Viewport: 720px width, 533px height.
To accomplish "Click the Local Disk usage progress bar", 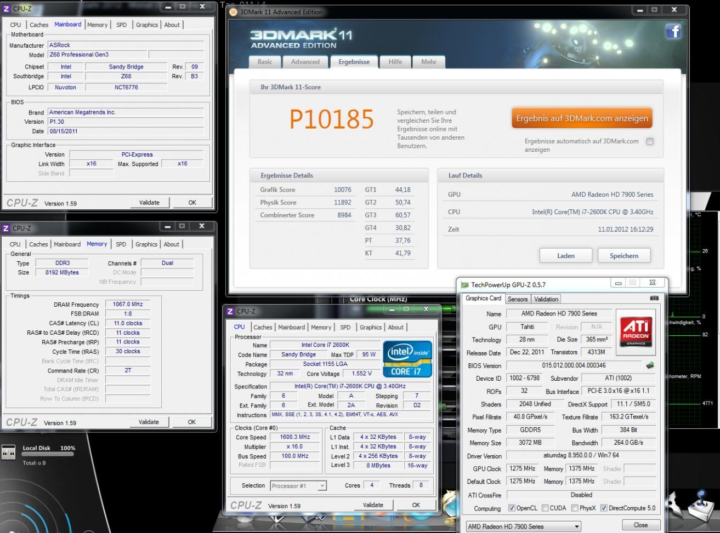I will [47, 454].
